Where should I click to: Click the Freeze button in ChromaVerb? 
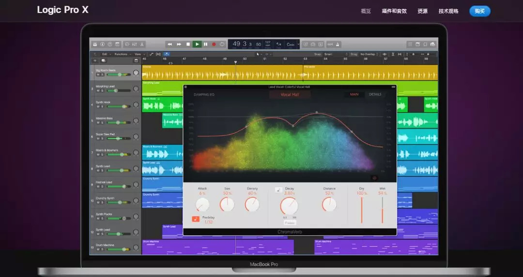click(290, 223)
